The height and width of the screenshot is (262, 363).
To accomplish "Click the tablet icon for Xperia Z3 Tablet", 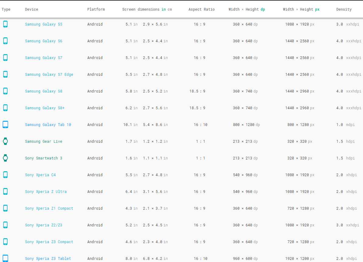I will pyautogui.click(x=5, y=258).
